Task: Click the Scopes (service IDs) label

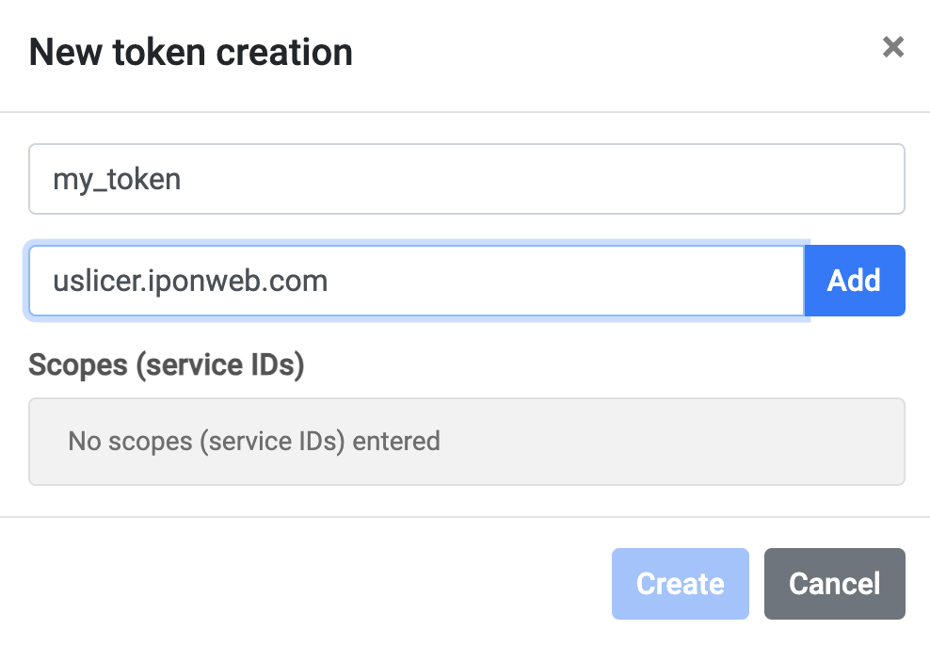Action: tap(167, 364)
